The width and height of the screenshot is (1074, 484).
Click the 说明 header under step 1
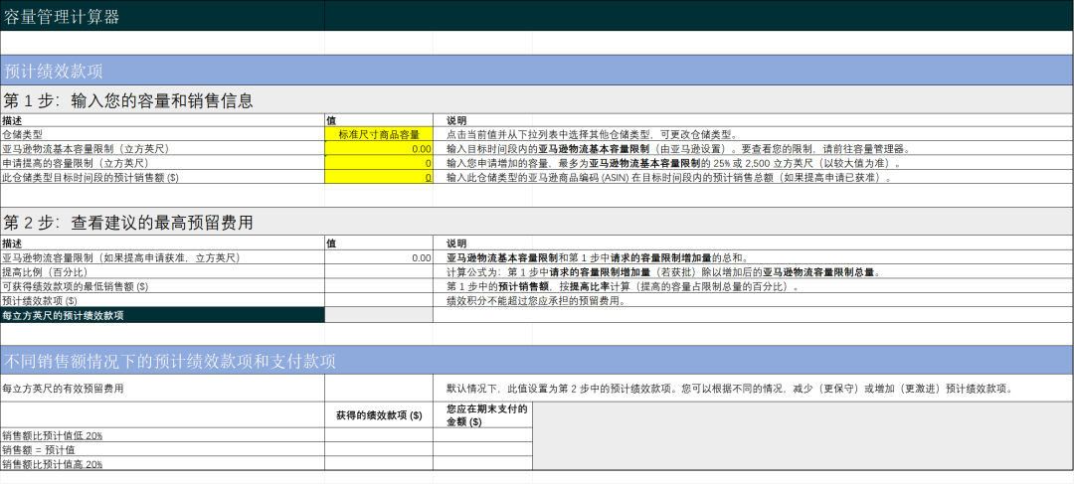pos(456,120)
